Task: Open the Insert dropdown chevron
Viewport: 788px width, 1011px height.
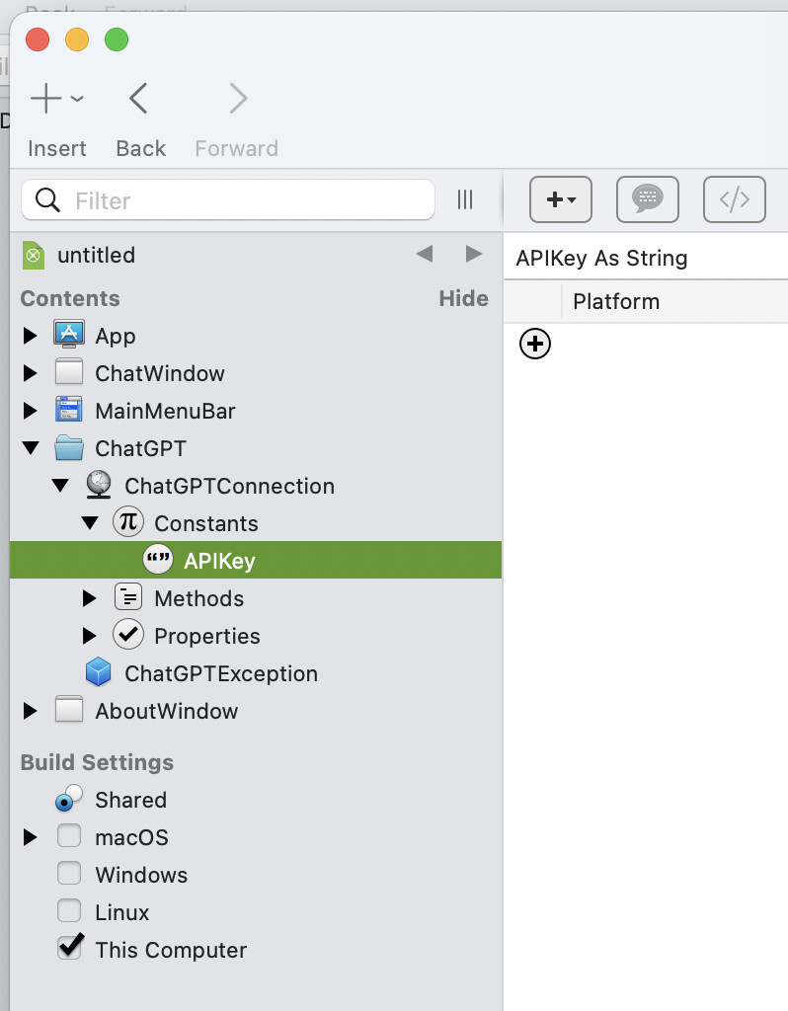Action: [x=77, y=99]
